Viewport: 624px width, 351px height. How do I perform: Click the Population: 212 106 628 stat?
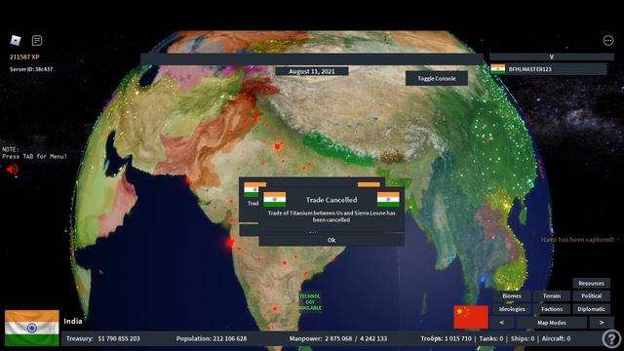point(212,338)
